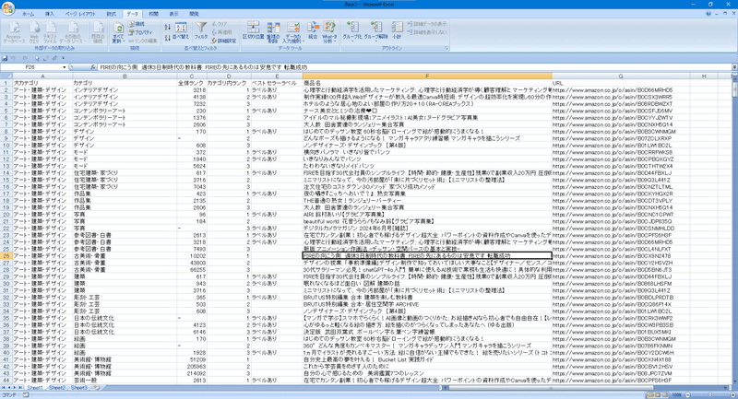Open アウトライン dialog launcher

point(446,48)
